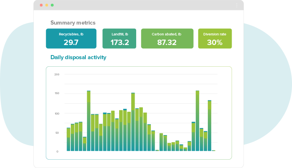This screenshot has height=168, width=292.
Task: Click the green maximize window dot
Action: click(x=52, y=5)
